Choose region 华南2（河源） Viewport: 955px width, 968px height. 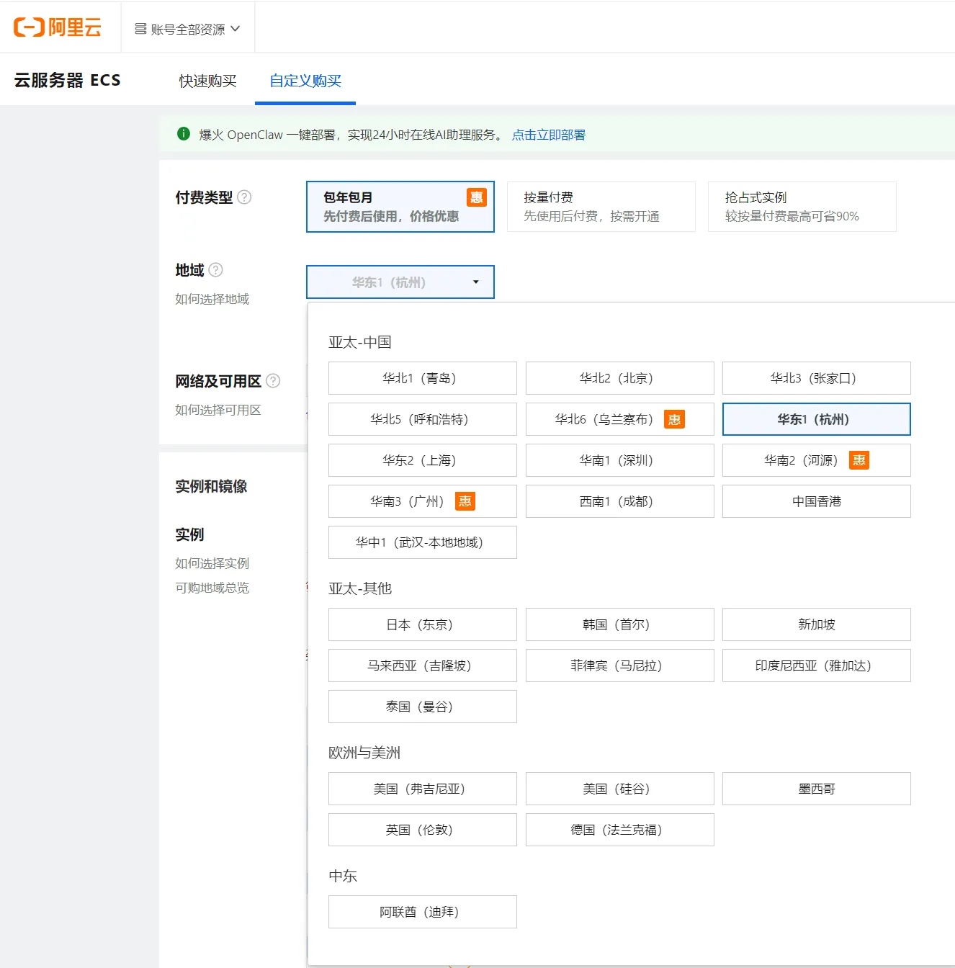(817, 460)
